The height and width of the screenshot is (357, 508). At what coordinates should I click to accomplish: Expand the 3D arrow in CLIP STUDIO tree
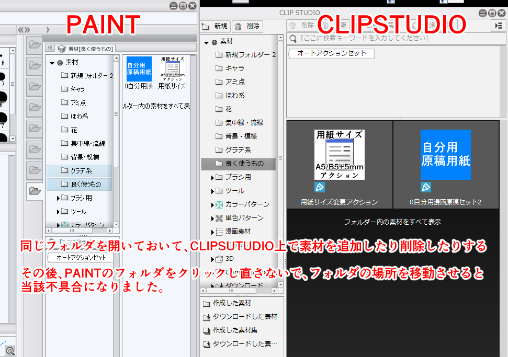[212, 259]
